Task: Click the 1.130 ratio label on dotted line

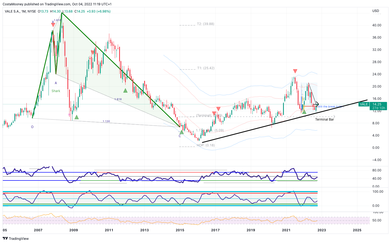Action: pyautogui.click(x=106, y=121)
